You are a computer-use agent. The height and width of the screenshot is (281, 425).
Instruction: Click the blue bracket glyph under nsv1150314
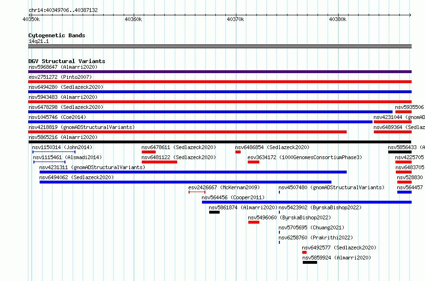tap(54, 152)
